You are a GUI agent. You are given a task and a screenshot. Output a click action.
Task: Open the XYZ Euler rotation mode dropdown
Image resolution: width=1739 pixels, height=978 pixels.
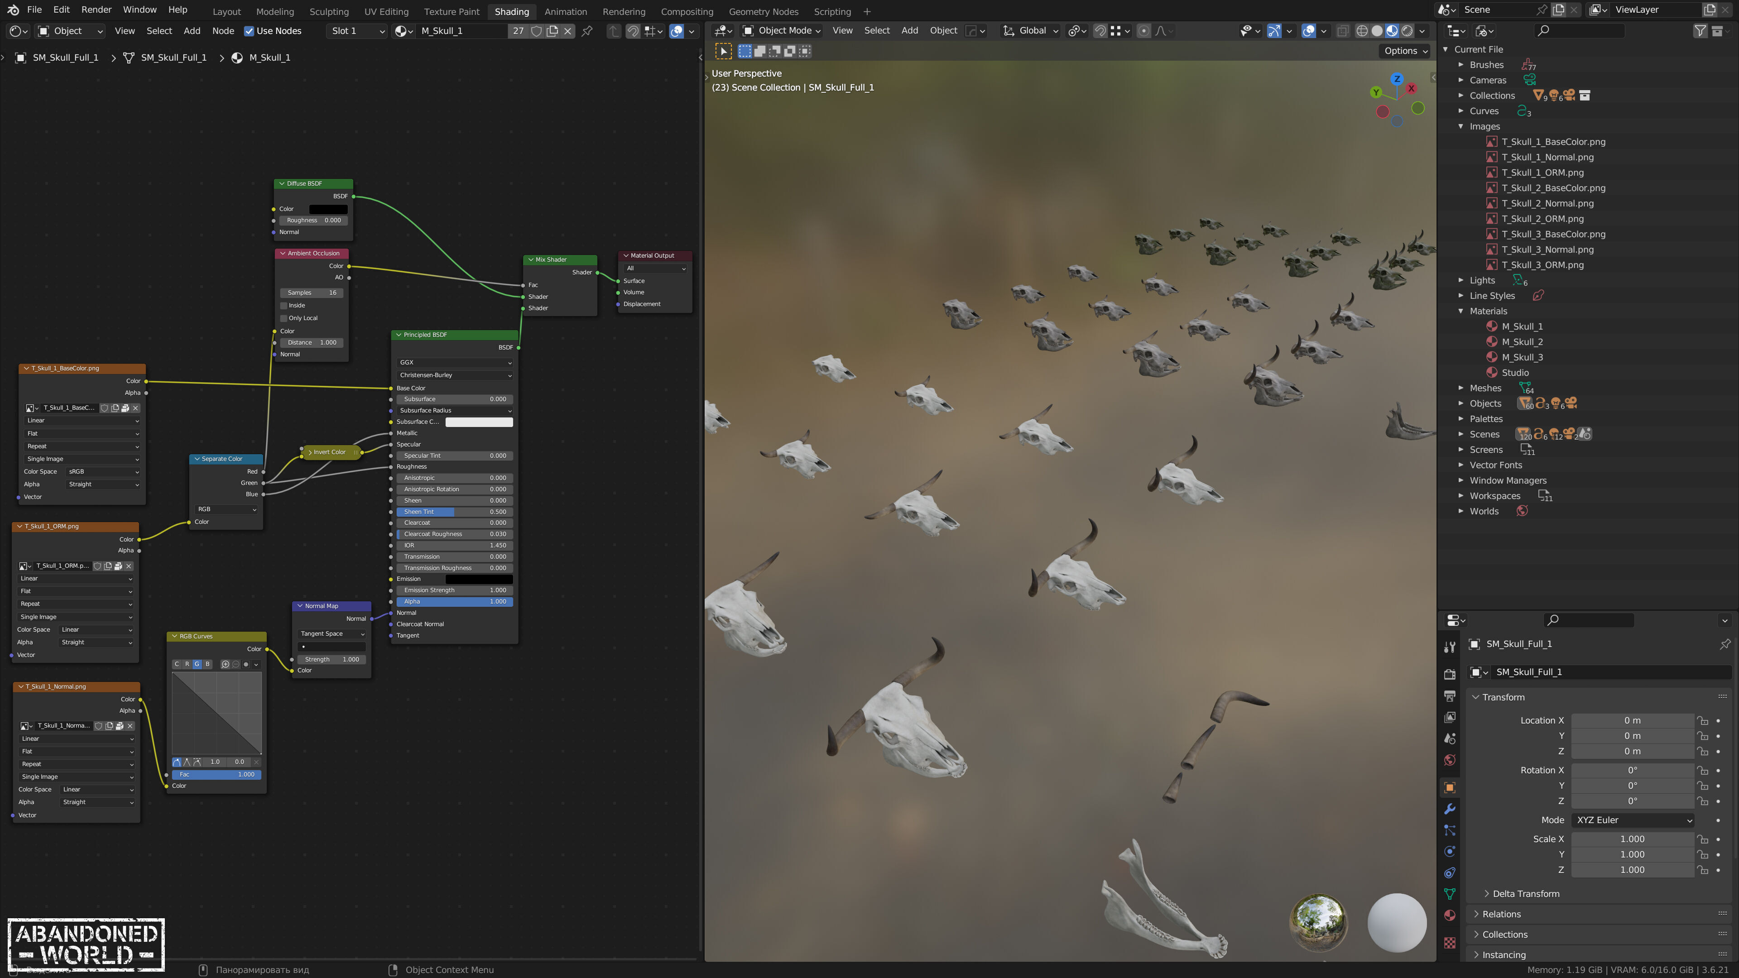click(1632, 820)
